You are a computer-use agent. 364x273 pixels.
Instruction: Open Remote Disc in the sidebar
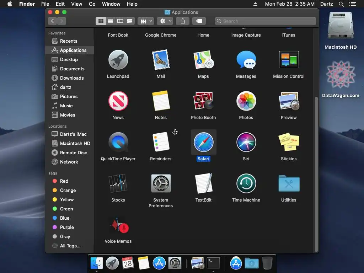(x=69, y=153)
